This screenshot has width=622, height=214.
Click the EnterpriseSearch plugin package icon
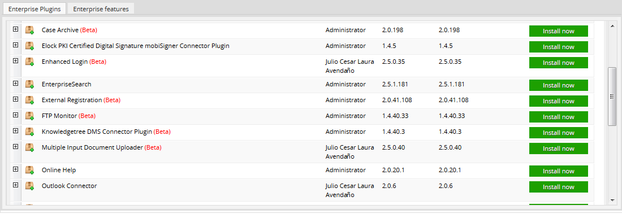pyautogui.click(x=30, y=84)
